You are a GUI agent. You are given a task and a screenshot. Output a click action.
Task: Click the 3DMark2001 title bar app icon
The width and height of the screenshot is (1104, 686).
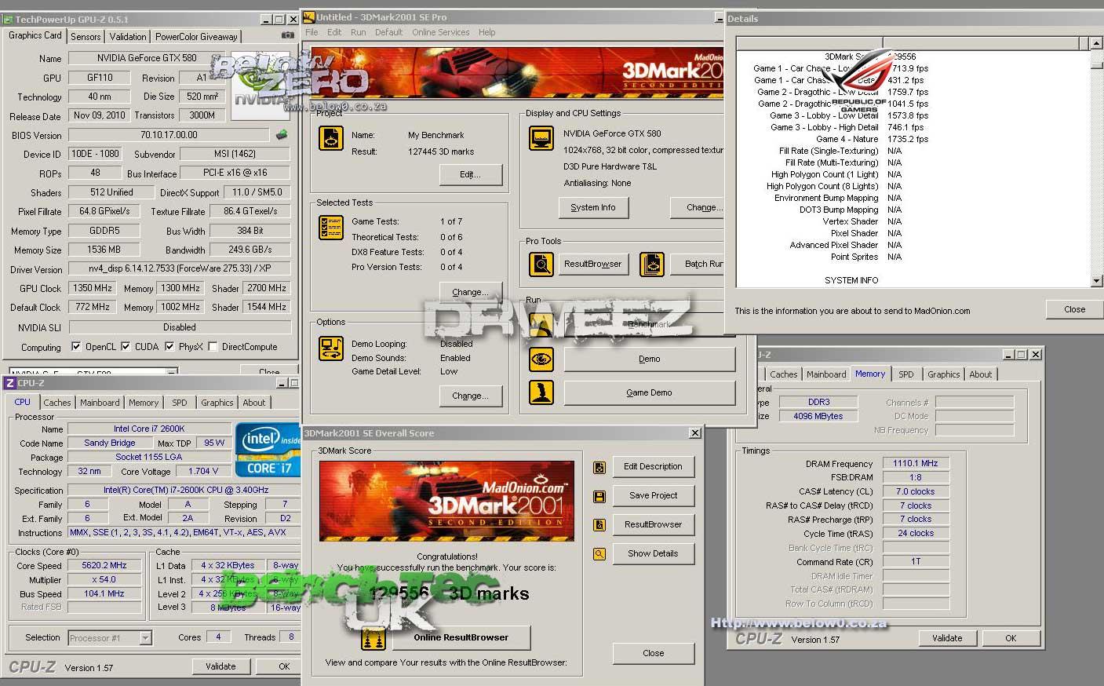[308, 16]
